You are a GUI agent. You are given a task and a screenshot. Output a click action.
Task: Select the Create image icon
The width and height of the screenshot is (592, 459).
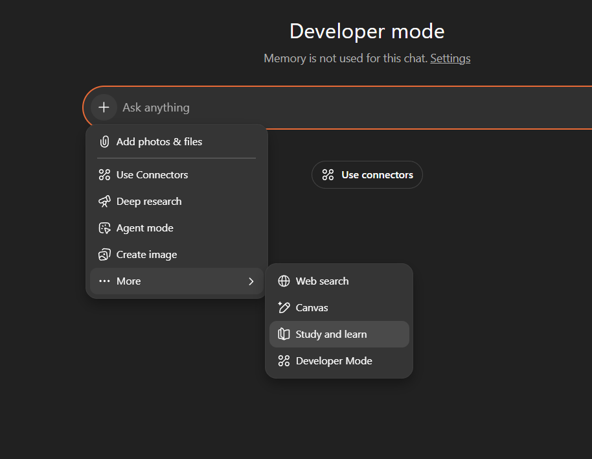click(104, 254)
